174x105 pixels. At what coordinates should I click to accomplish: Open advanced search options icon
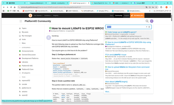pos(149,27)
